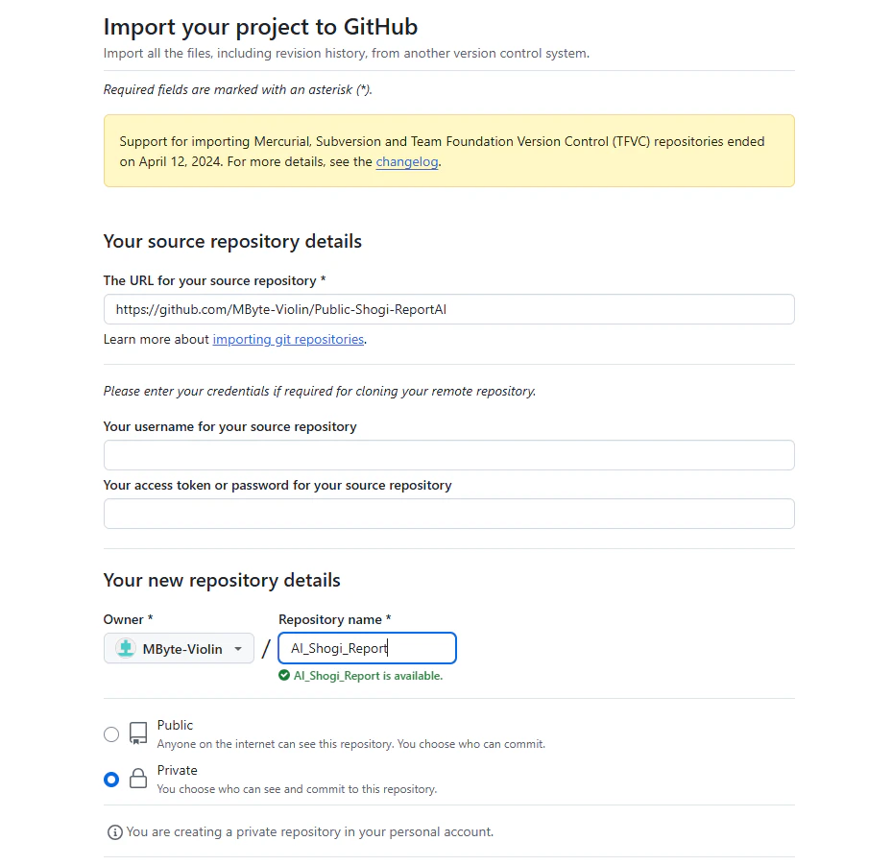Viewport: 892px width, 865px height.
Task: Click the "Private" option label text
Action: pos(178,770)
